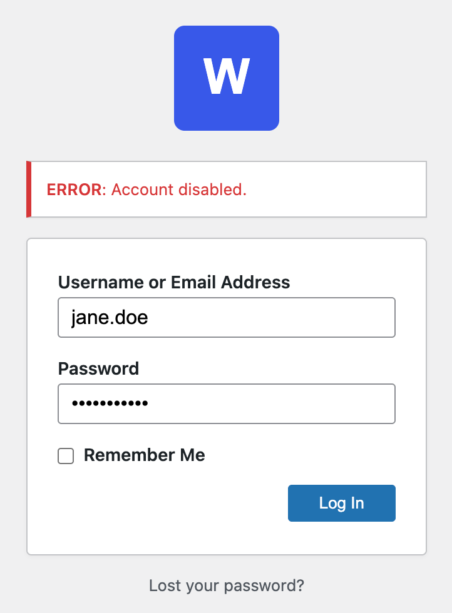Click the "jane.doe" text in the username box
This screenshot has height=613, width=452.
[109, 318]
